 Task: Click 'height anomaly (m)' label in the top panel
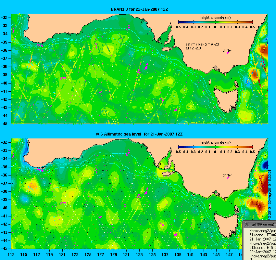(215, 18)
